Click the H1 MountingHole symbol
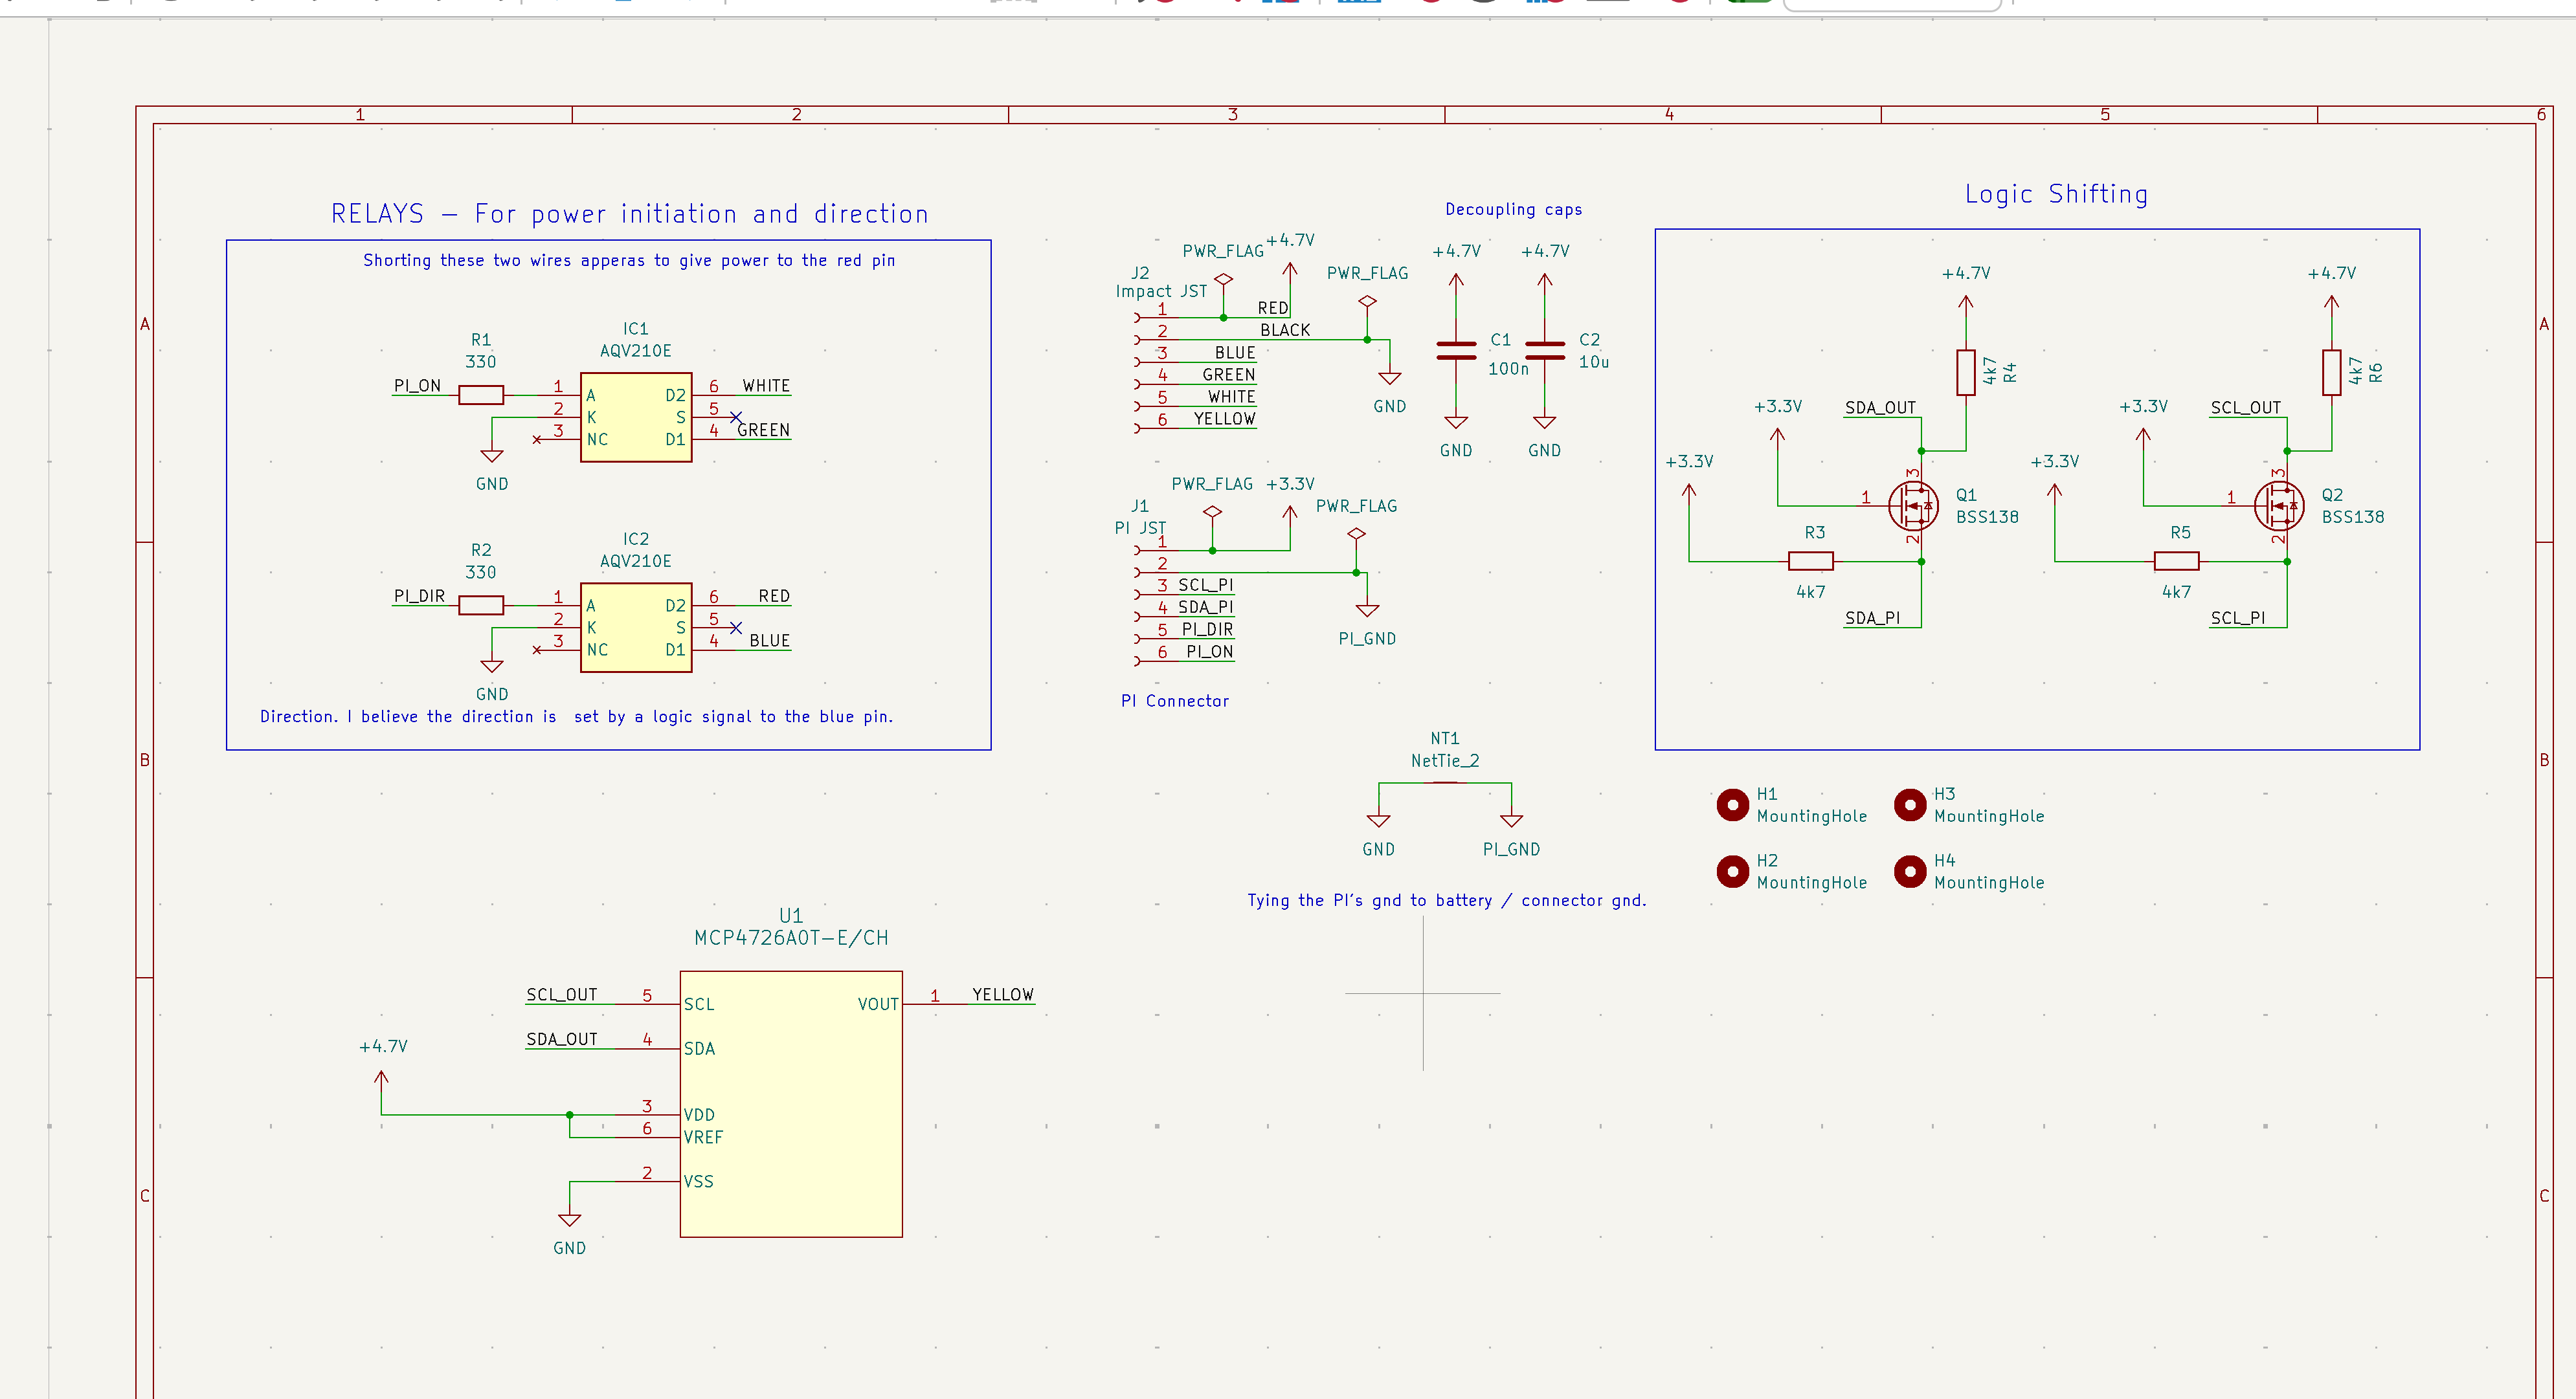Screen dimensions: 2576x1399 (x=1733, y=804)
